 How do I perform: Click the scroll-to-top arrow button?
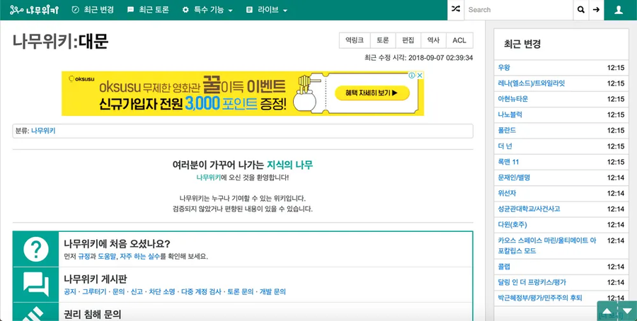607,311
